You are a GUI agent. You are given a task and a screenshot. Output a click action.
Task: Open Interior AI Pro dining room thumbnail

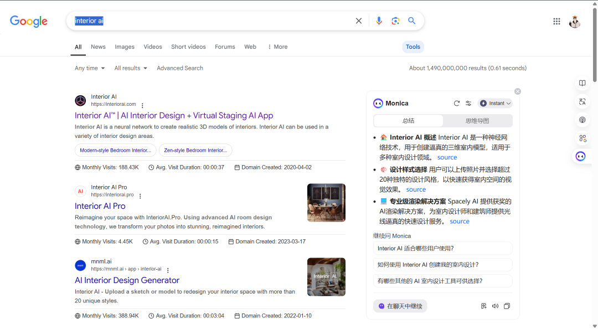tap(327, 203)
